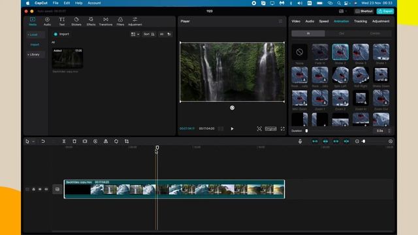The height and width of the screenshot is (235, 418).
Task: Play the video preview
Action: (233, 129)
